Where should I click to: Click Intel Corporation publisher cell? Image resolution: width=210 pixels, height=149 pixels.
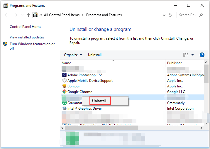180,109
